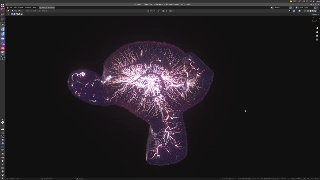Open the File menu
This screenshot has width=320, height=180.
click(x=11, y=7)
